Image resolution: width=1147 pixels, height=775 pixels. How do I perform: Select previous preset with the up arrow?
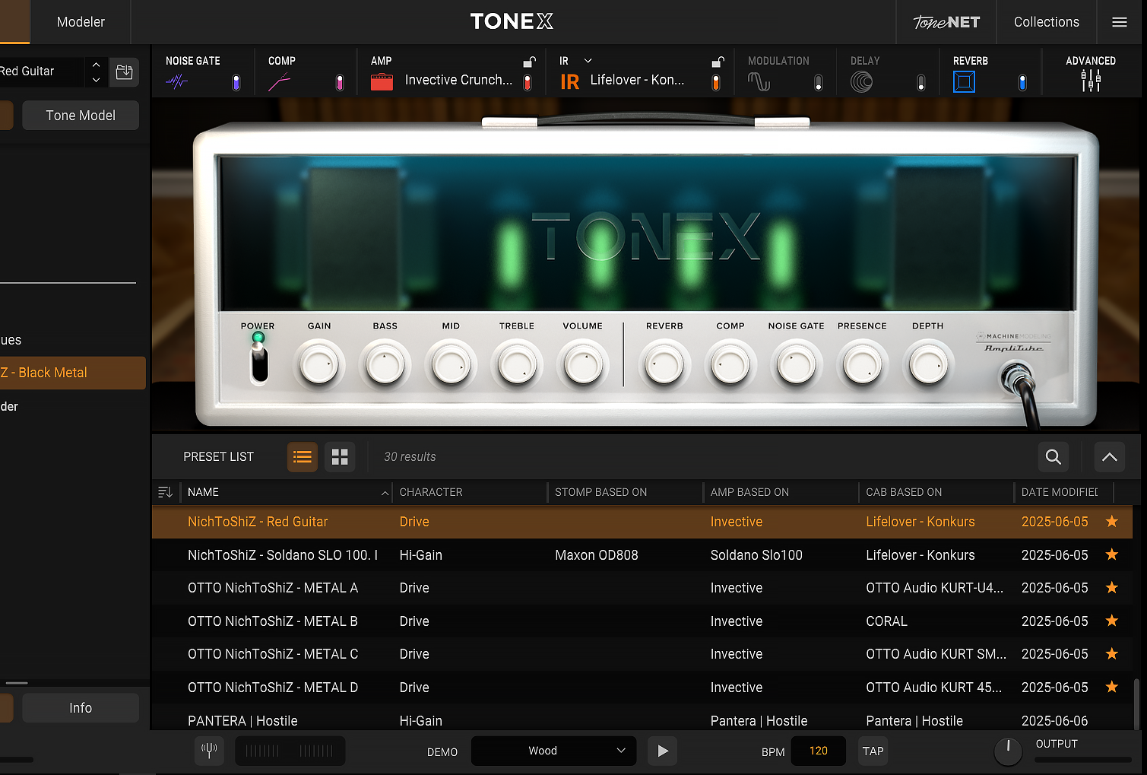pos(96,65)
